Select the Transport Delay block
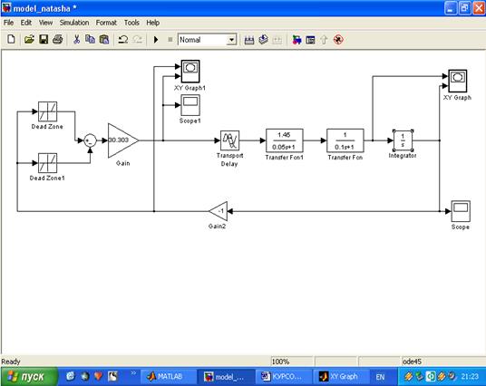Image resolution: width=486 pixels, height=386 pixels. [x=229, y=140]
